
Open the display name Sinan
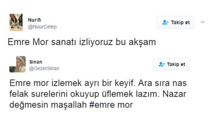(x=34, y=62)
